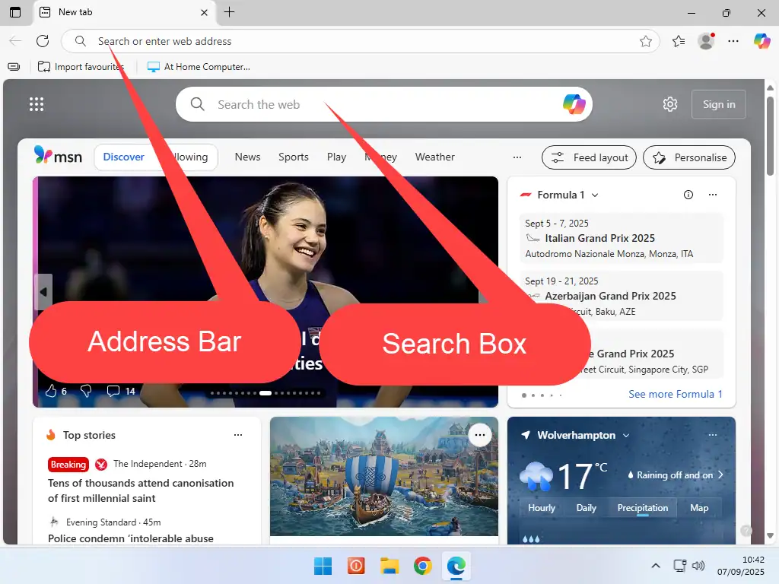Show hidden system tray icons
Viewport: 779px width, 584px height.
pyautogui.click(x=656, y=566)
